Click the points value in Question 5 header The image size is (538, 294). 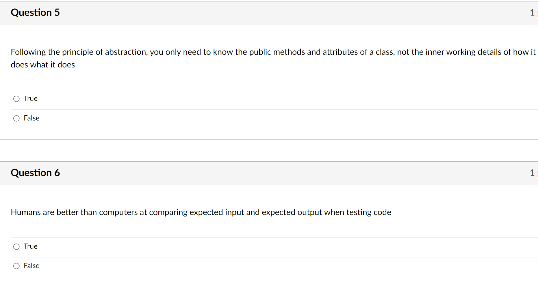(532, 13)
